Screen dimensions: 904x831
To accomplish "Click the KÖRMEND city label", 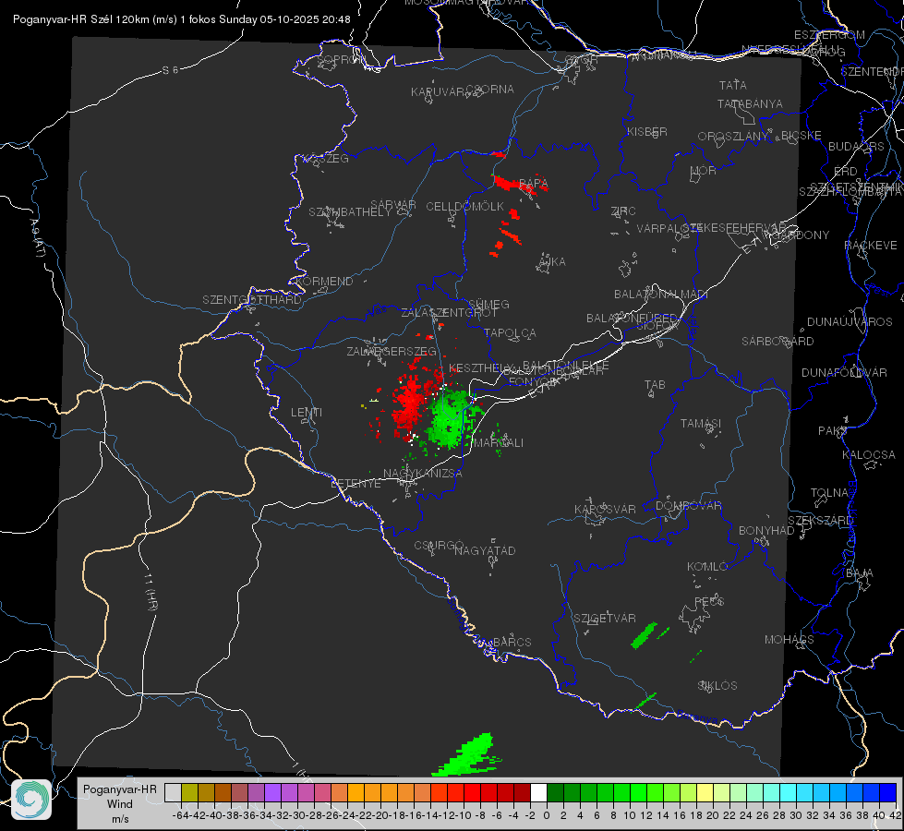I will 324,282.
